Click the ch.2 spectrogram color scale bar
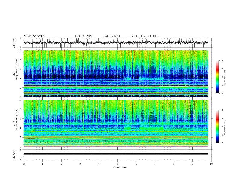238x184 pixels. click(217, 127)
